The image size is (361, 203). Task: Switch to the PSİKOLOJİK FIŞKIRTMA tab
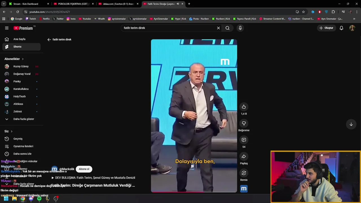(73, 4)
